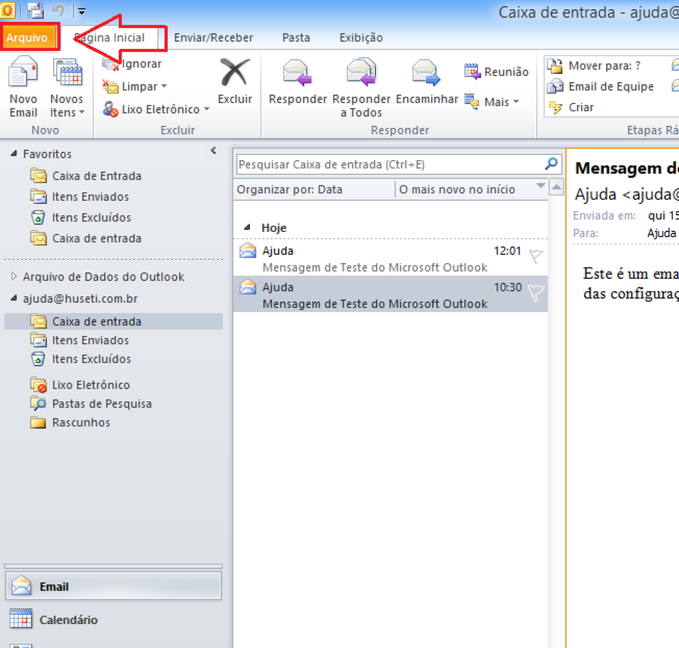This screenshot has height=648, width=679.
Task: Open the Lixo Eletrônico dropdown
Action: click(x=156, y=109)
